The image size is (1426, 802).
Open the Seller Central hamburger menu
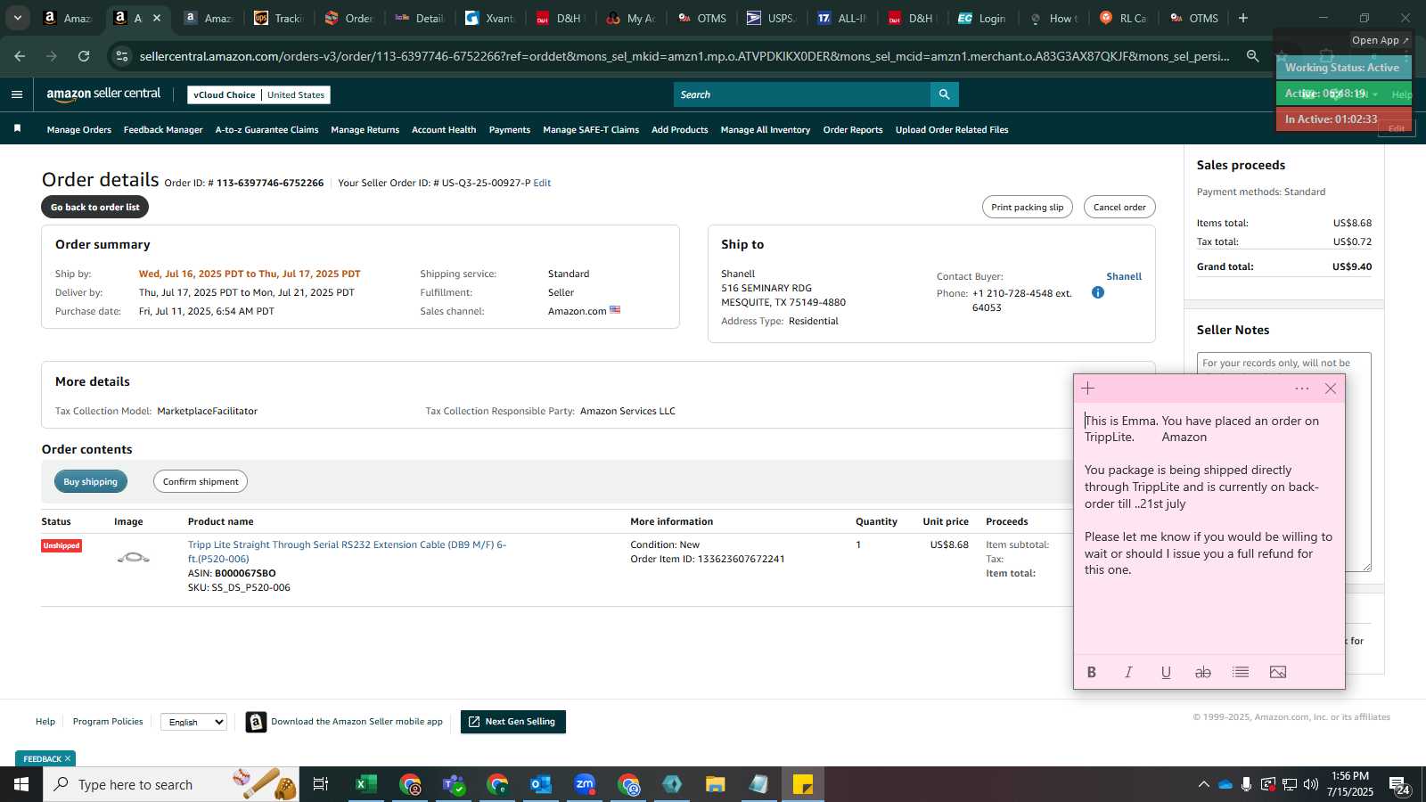17,94
